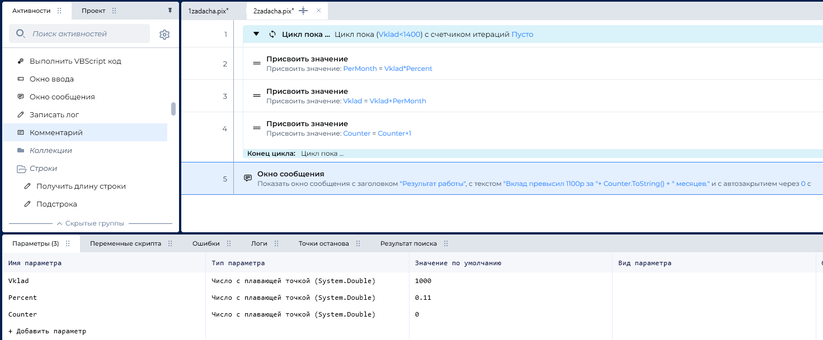Click the assign icon on step 2
The height and width of the screenshot is (340, 823).
click(257, 64)
